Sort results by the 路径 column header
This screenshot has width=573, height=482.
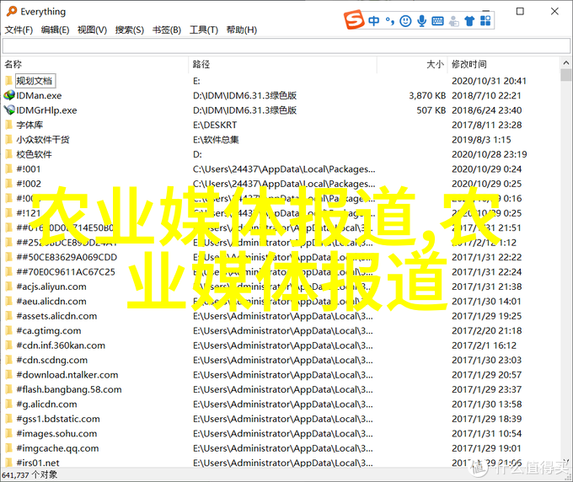(282, 64)
